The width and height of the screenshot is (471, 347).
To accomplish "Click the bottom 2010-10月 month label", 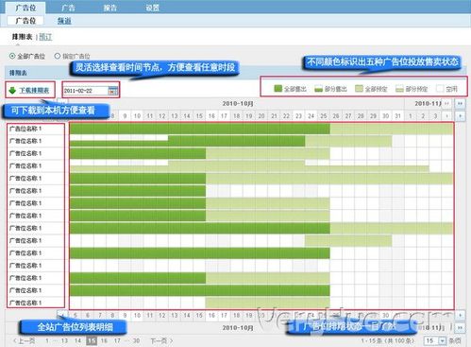I will 238,328.
